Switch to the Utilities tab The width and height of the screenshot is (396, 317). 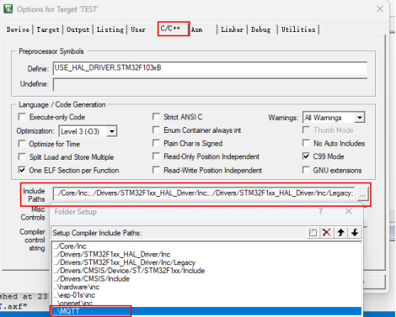pos(298,29)
